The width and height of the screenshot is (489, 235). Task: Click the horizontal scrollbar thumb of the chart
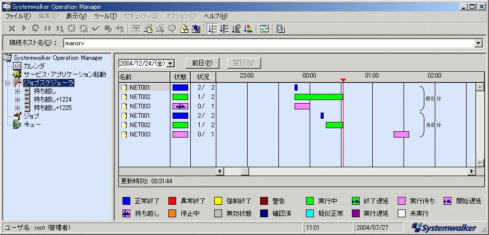click(x=245, y=171)
